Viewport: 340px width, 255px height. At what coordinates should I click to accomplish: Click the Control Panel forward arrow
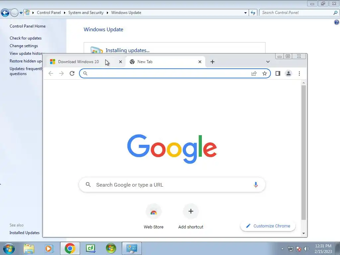tap(14, 13)
